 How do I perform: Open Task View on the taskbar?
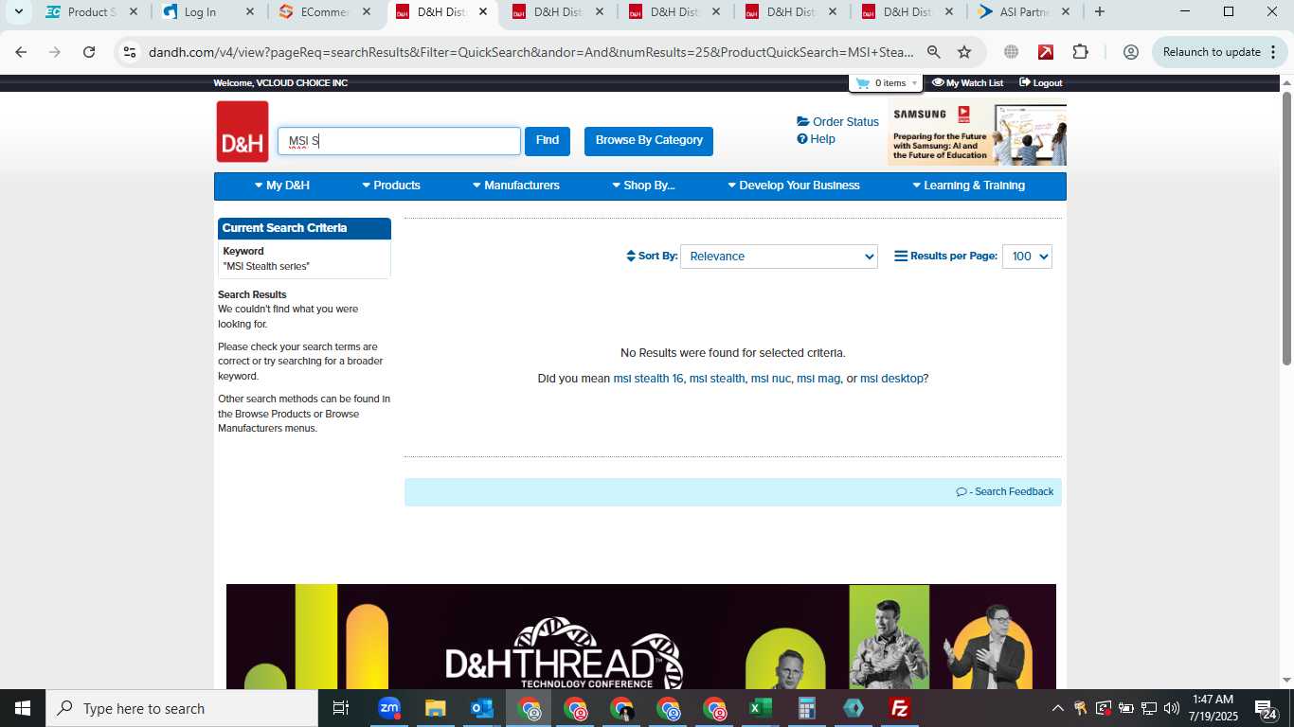tap(341, 708)
